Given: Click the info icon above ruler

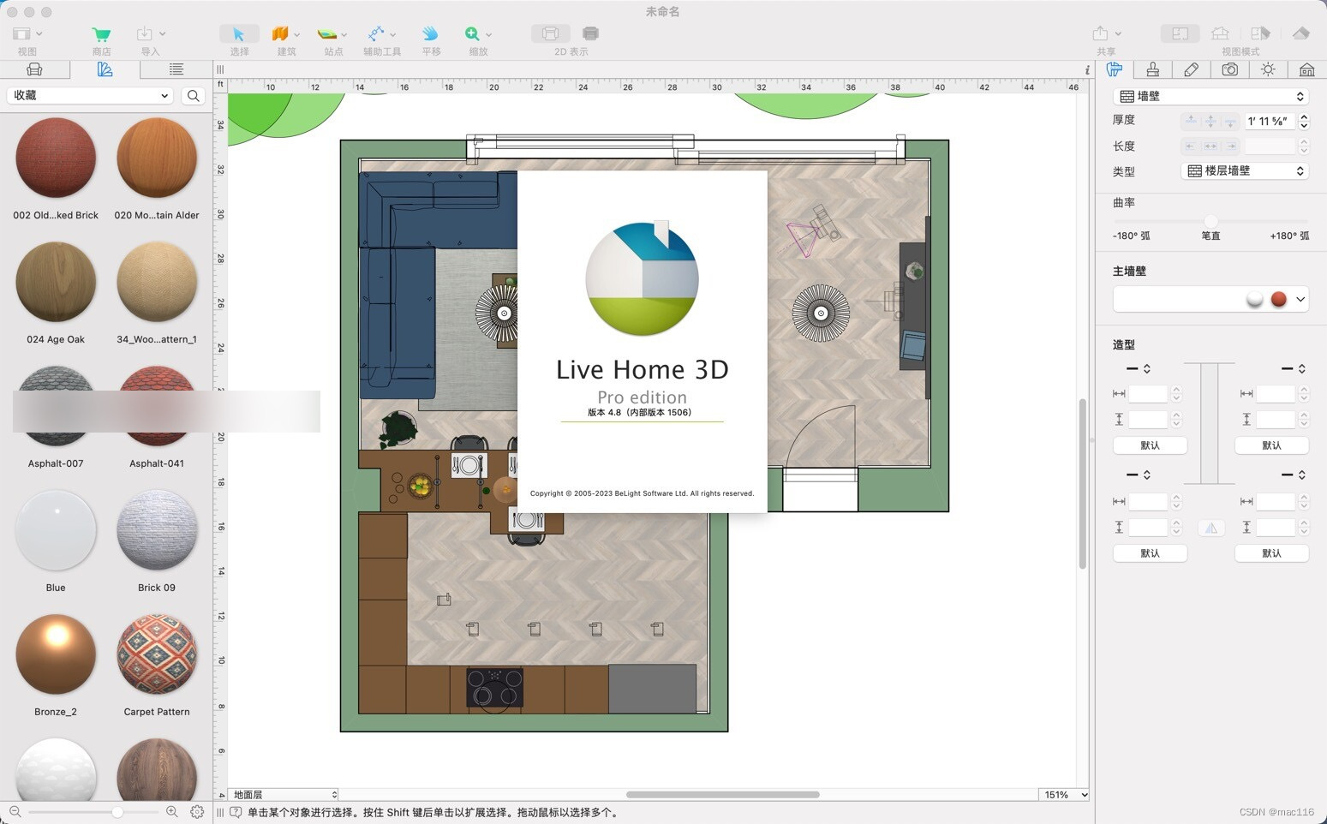Looking at the screenshot, I should tap(1087, 70).
